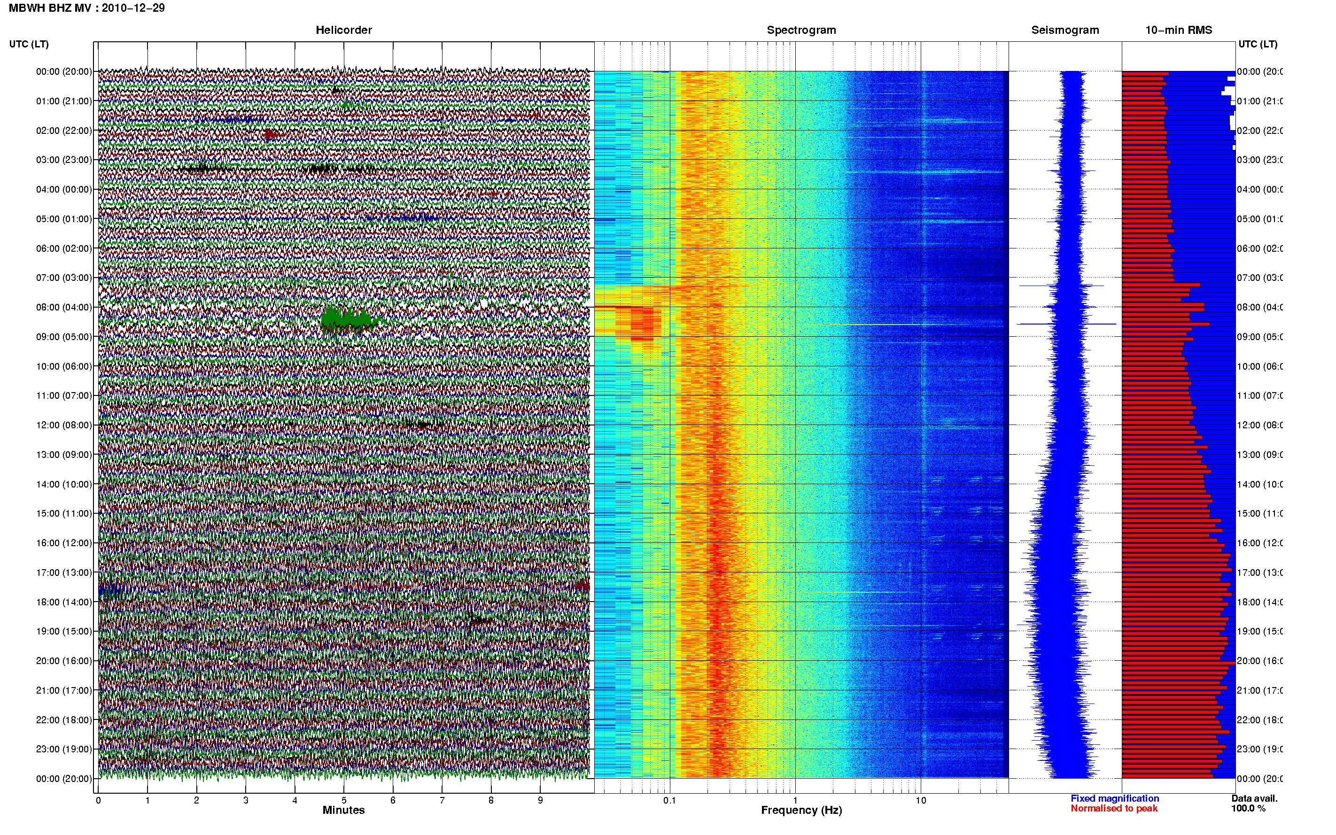Click the '18:00 (14:00)' left time label
This screenshot has width=1336, height=835.
(x=64, y=602)
